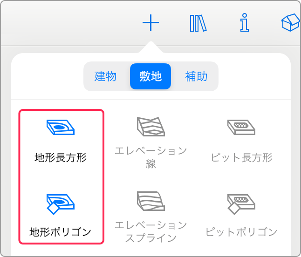Choose the terrain polygon tool icon
This screenshot has height=257, width=301.
coord(61,204)
